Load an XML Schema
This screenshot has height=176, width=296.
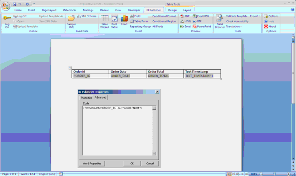point(87,16)
